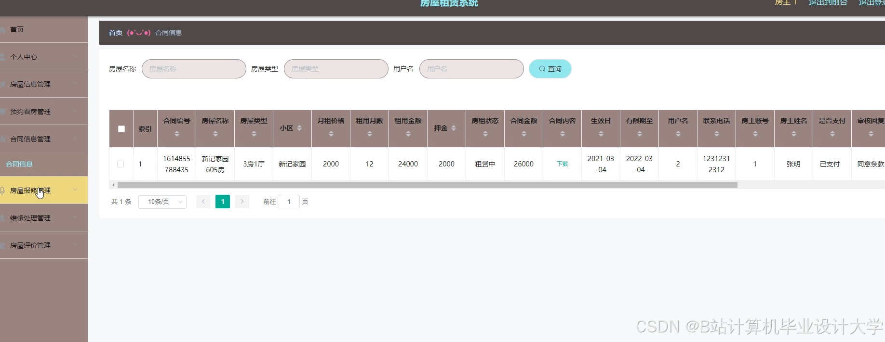The height and width of the screenshot is (342, 885).
Task: Focus the 用户名 search field
Action: click(x=471, y=69)
